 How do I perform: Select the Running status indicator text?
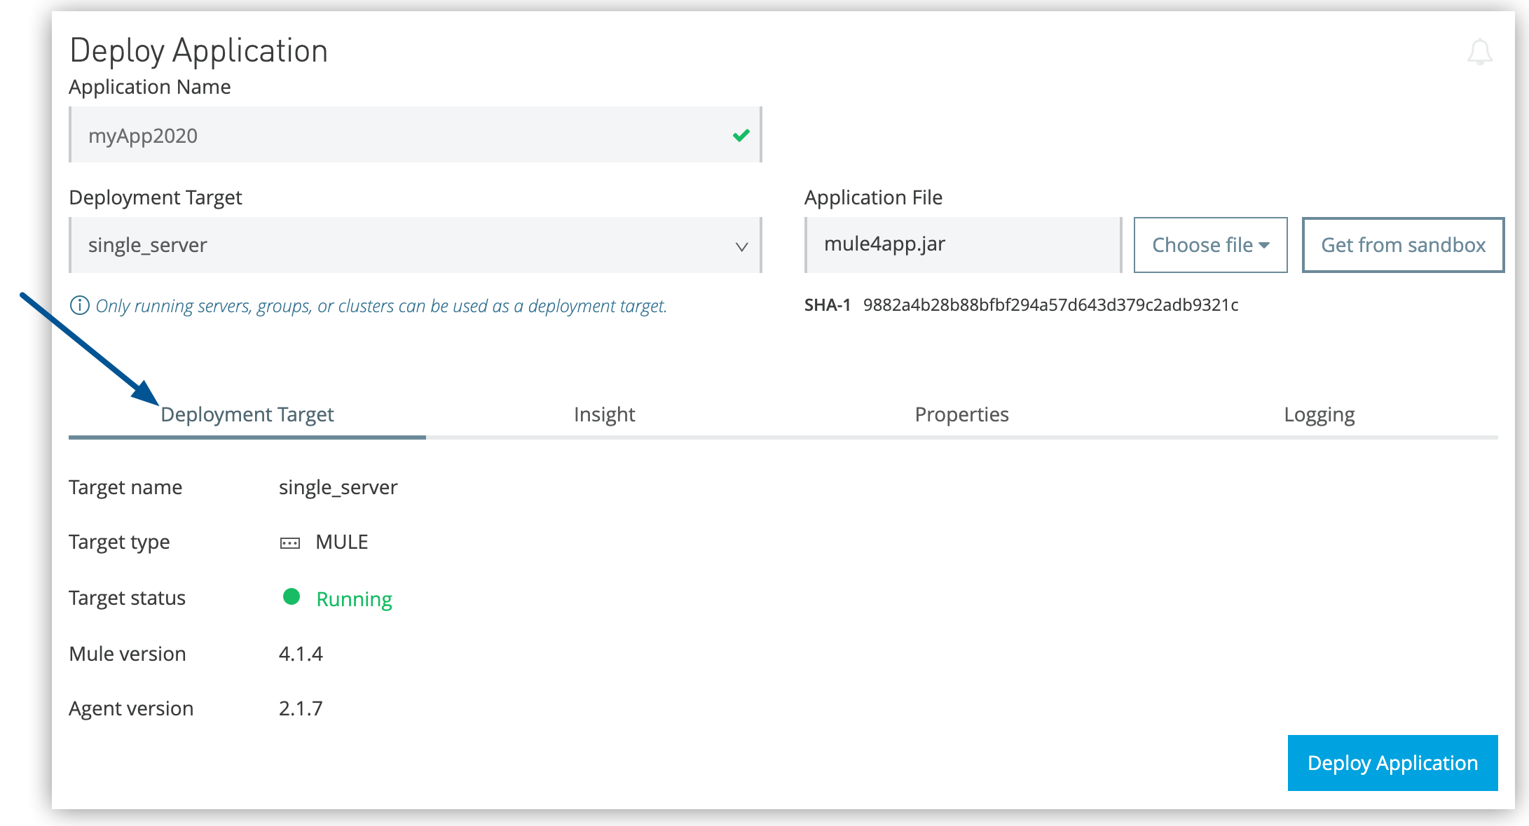tap(354, 598)
